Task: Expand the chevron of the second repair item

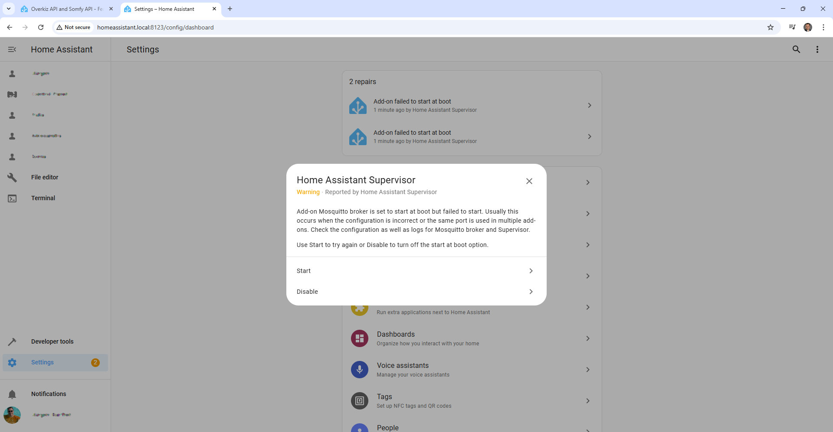Action: click(x=589, y=136)
